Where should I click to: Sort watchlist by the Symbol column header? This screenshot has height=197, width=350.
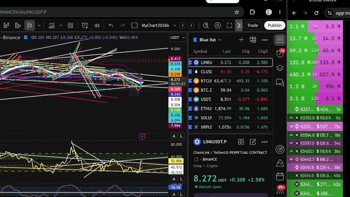coord(200,51)
